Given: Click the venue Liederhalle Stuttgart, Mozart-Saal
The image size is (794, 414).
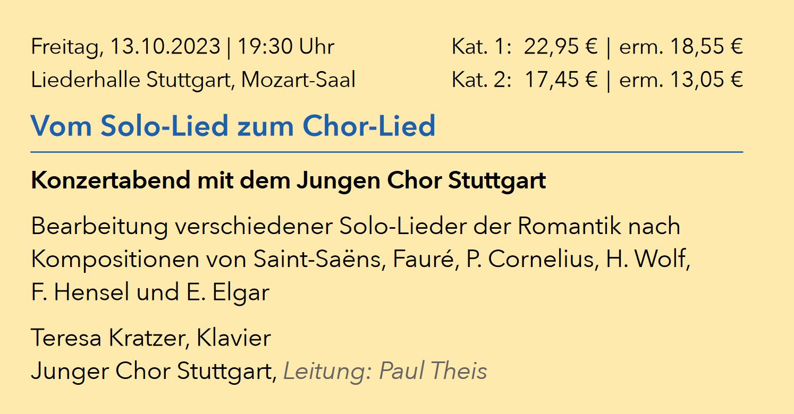Looking at the screenshot, I should click(x=193, y=80).
